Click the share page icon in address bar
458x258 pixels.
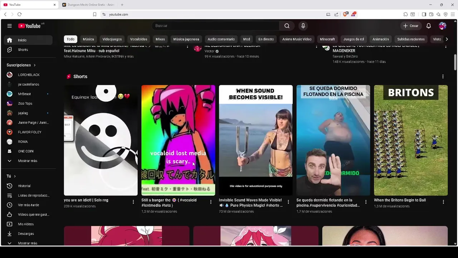336,14
